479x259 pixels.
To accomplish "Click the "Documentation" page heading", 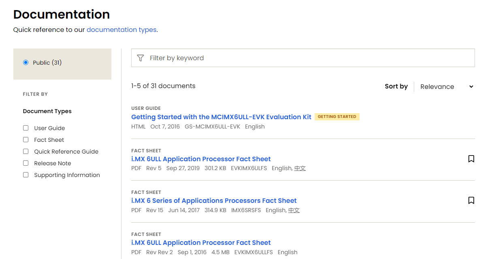I will pyautogui.click(x=62, y=14).
